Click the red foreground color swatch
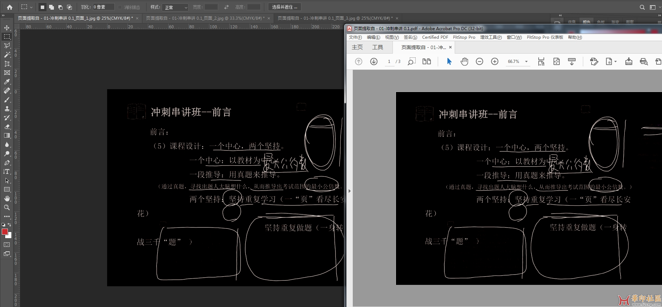 5,232
